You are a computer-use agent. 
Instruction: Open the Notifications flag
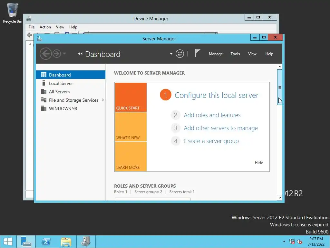[x=197, y=53]
